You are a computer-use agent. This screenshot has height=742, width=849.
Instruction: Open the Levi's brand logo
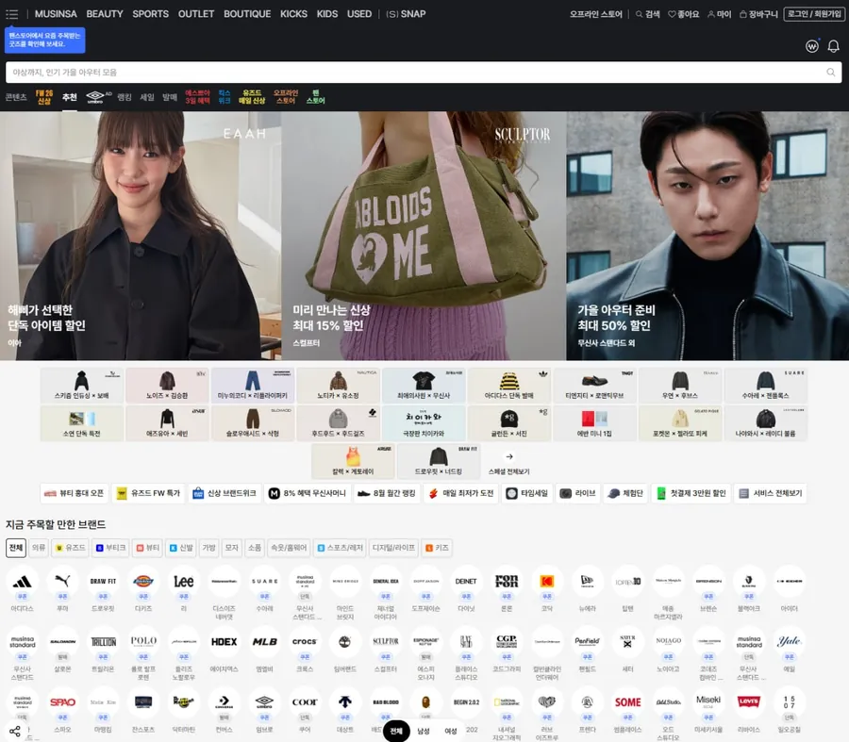[x=749, y=702]
